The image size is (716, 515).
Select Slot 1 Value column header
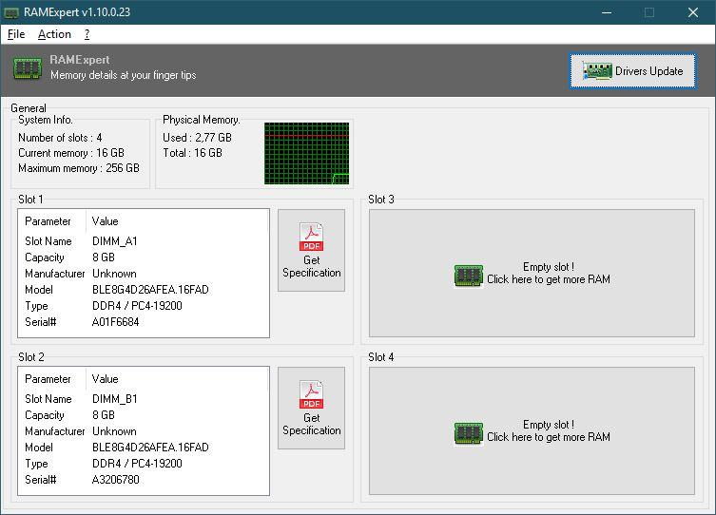point(105,221)
